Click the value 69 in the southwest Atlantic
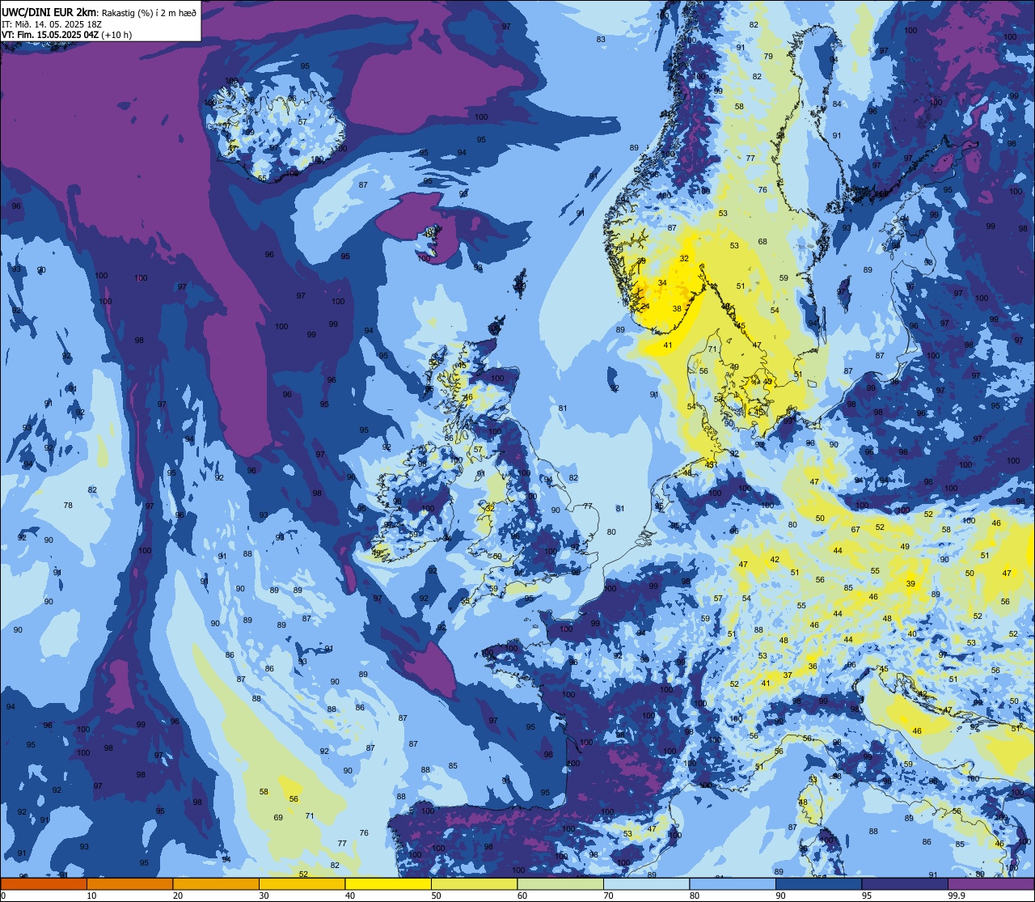This screenshot has height=902, width=1035. click(278, 817)
